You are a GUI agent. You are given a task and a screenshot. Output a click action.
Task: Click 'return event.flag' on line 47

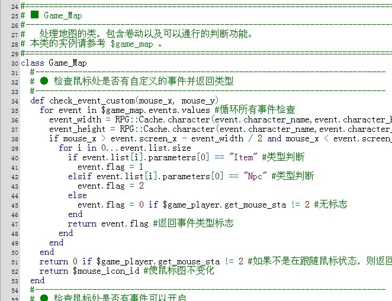coord(108,224)
